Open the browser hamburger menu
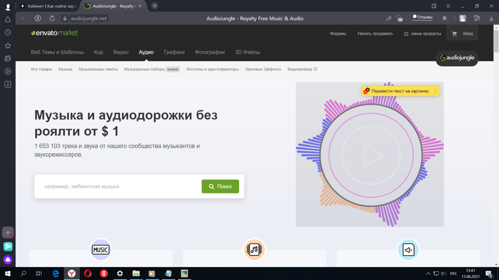This screenshot has height=280, width=499. (x=448, y=6)
